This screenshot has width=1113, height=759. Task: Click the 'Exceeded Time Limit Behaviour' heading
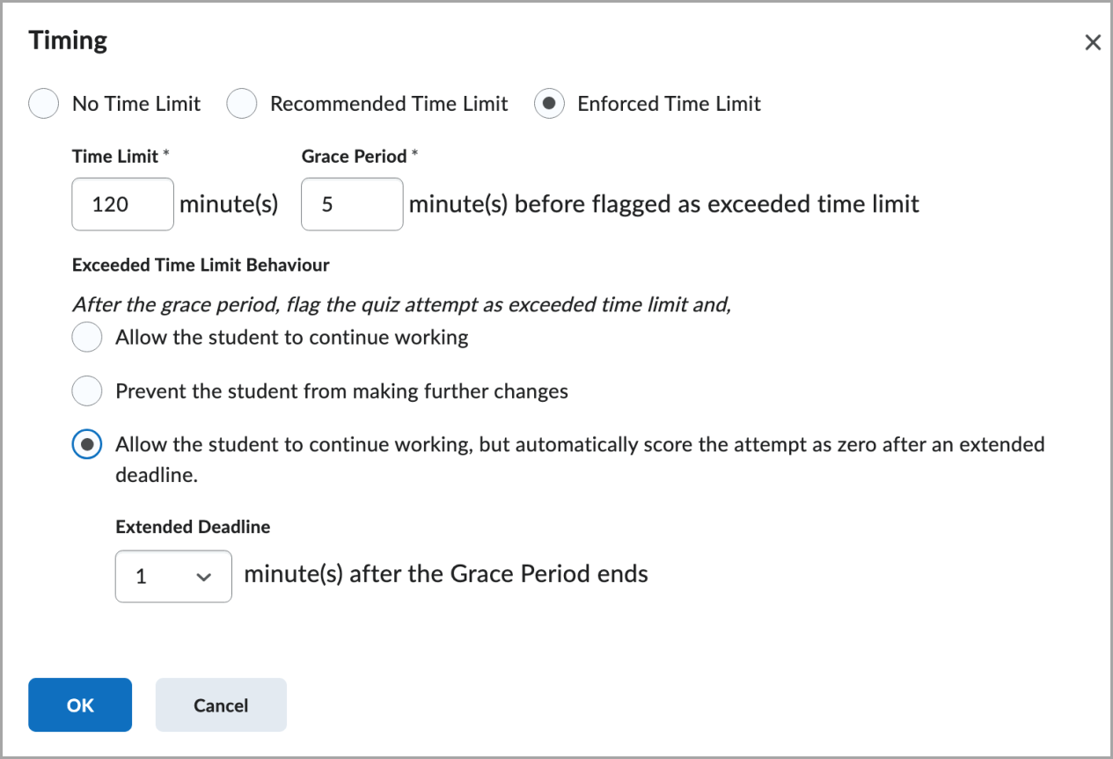(x=201, y=265)
